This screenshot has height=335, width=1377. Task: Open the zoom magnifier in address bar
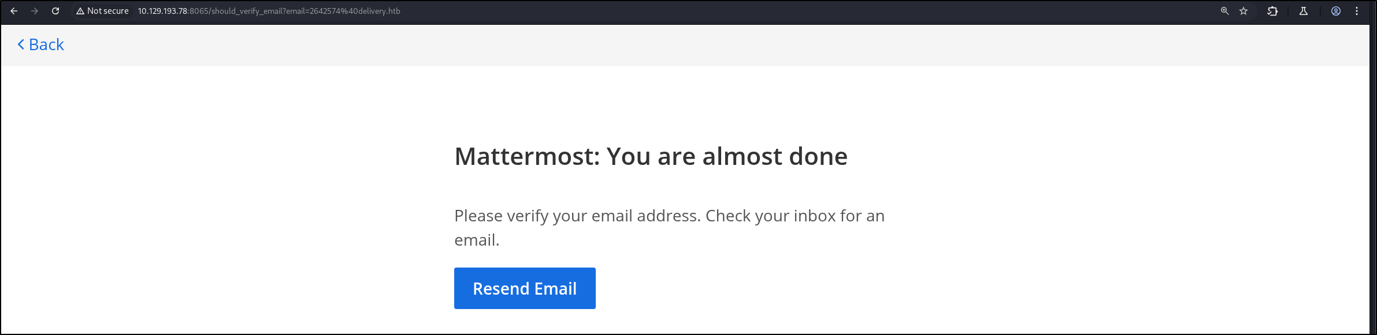(x=1224, y=11)
